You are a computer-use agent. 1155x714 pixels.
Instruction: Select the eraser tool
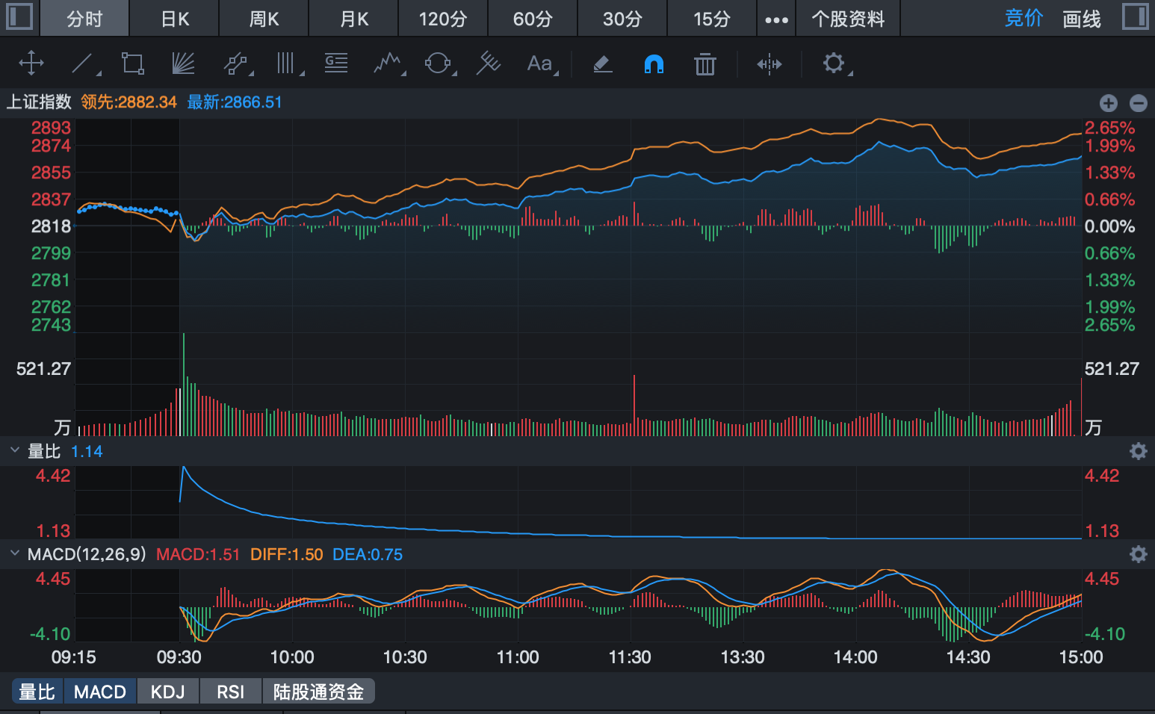tap(603, 64)
